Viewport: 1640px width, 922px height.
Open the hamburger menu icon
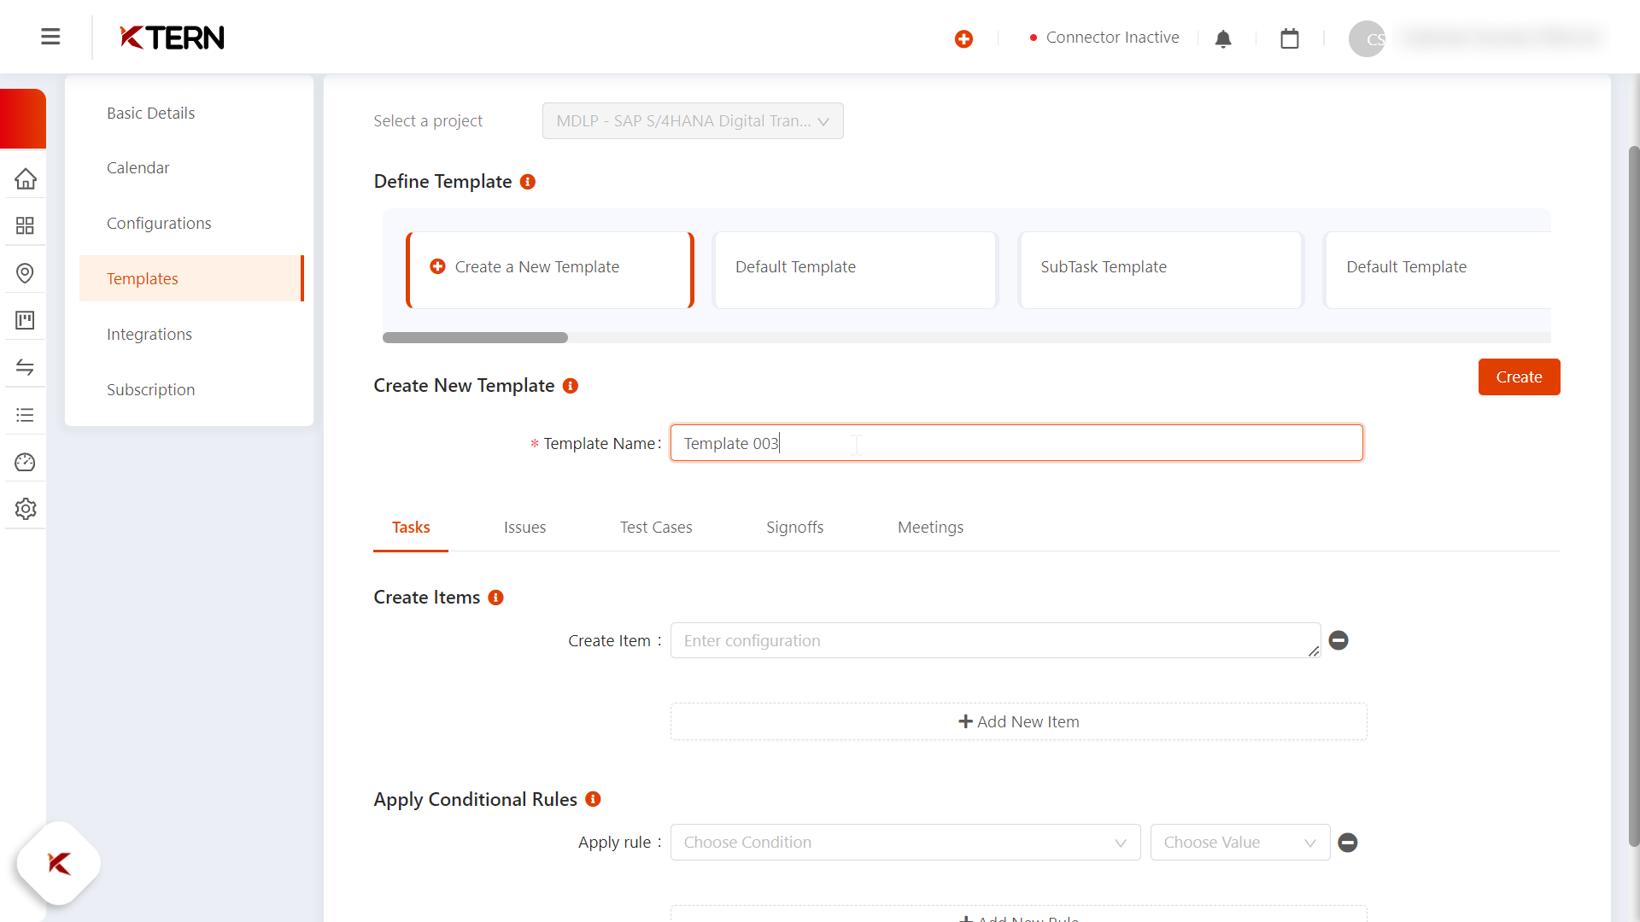click(x=50, y=37)
